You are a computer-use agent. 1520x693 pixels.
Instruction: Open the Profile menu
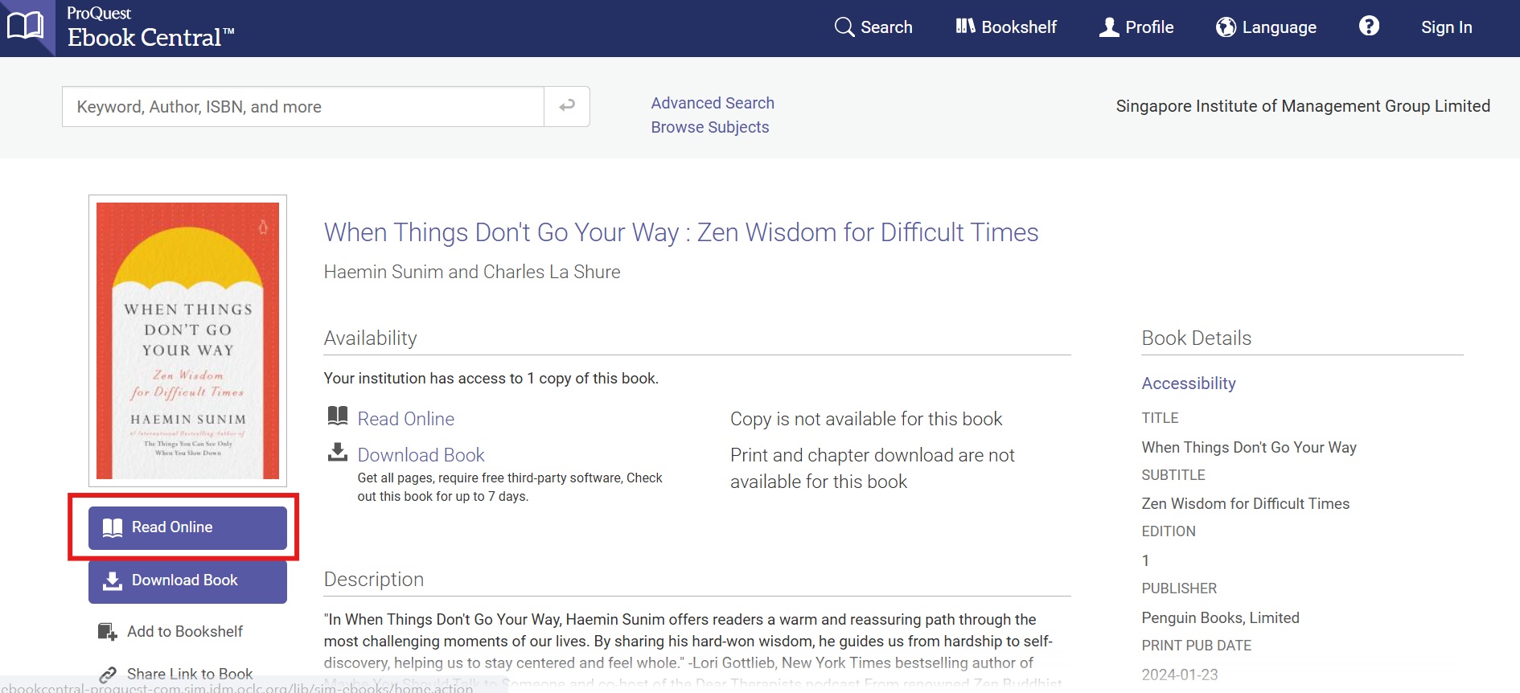[x=1136, y=27]
